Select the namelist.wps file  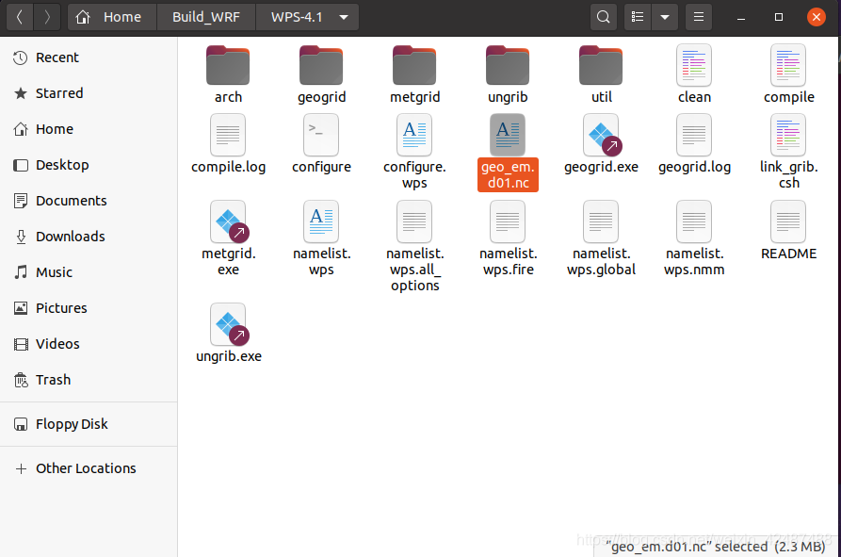click(x=321, y=238)
